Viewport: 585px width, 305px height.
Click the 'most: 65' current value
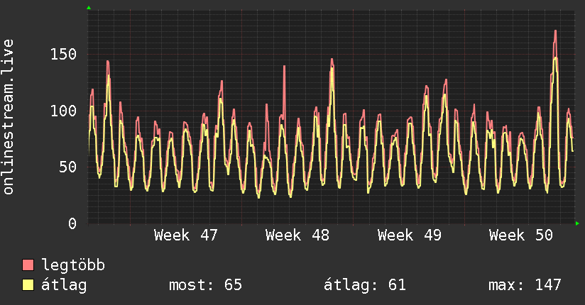(205, 285)
